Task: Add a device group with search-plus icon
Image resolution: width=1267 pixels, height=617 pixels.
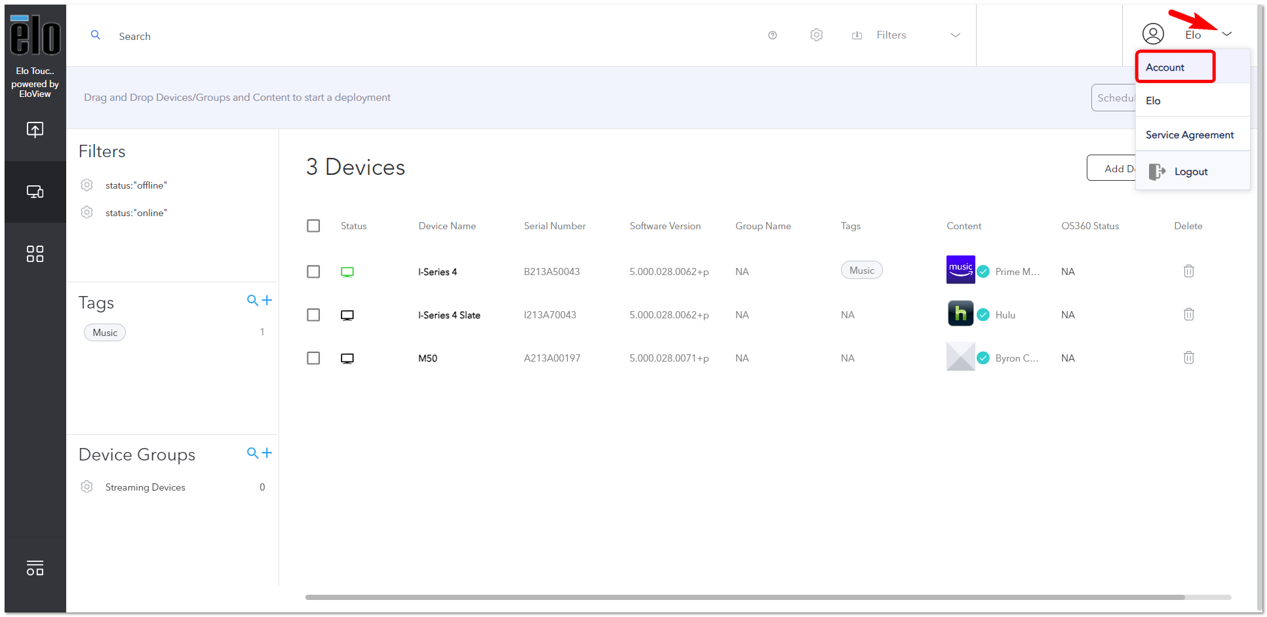Action: click(259, 453)
